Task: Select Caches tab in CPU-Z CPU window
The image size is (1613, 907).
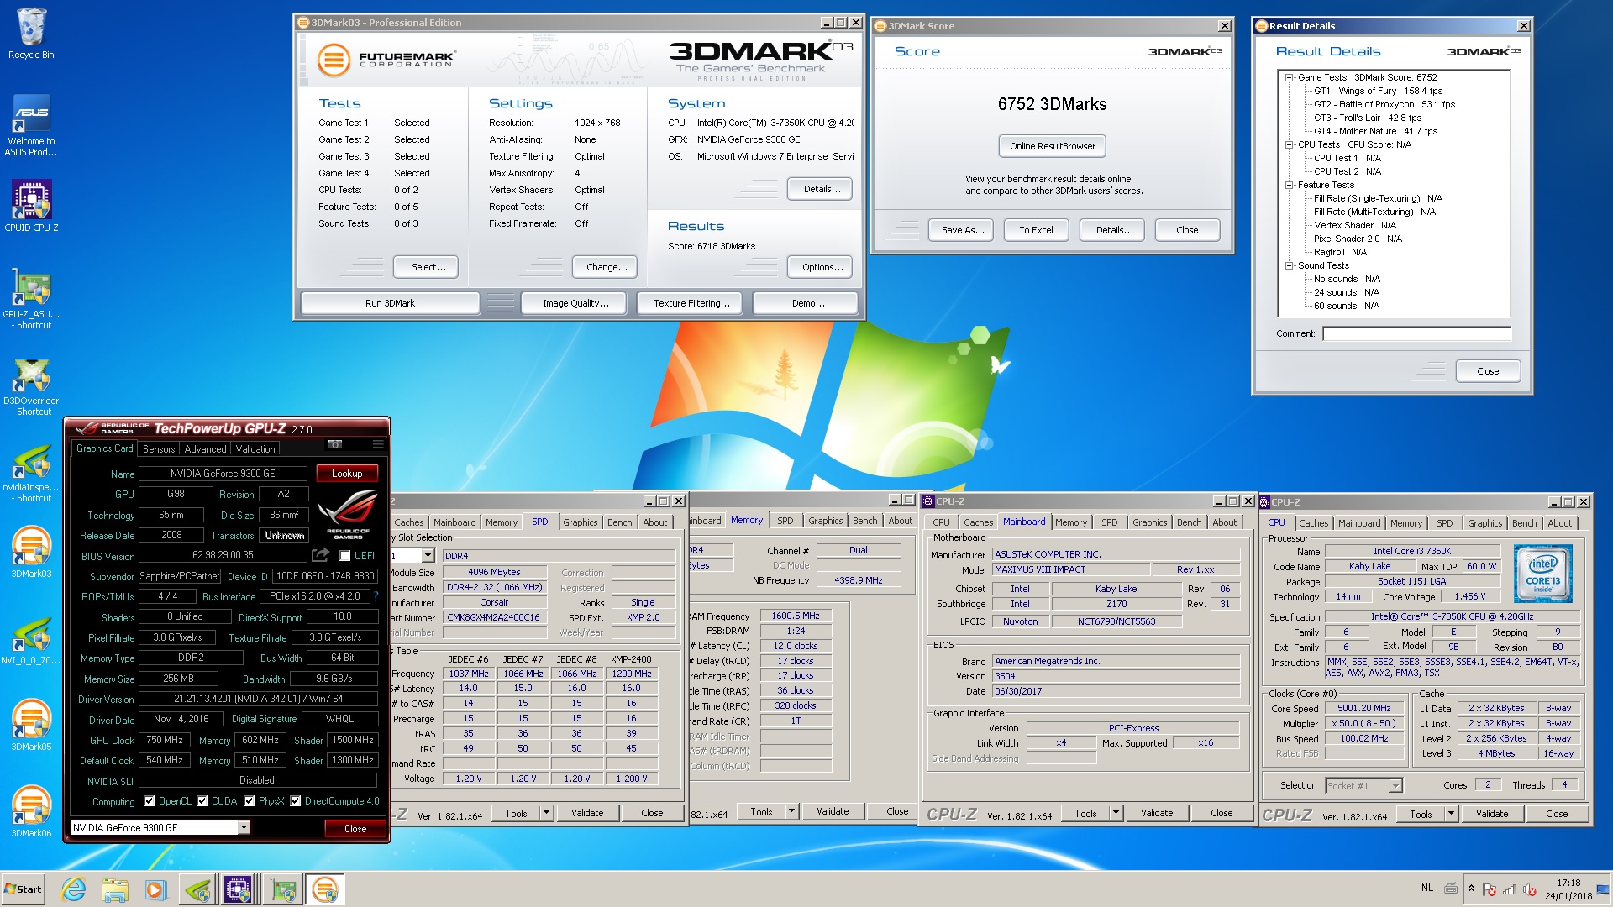Action: pos(1314,522)
